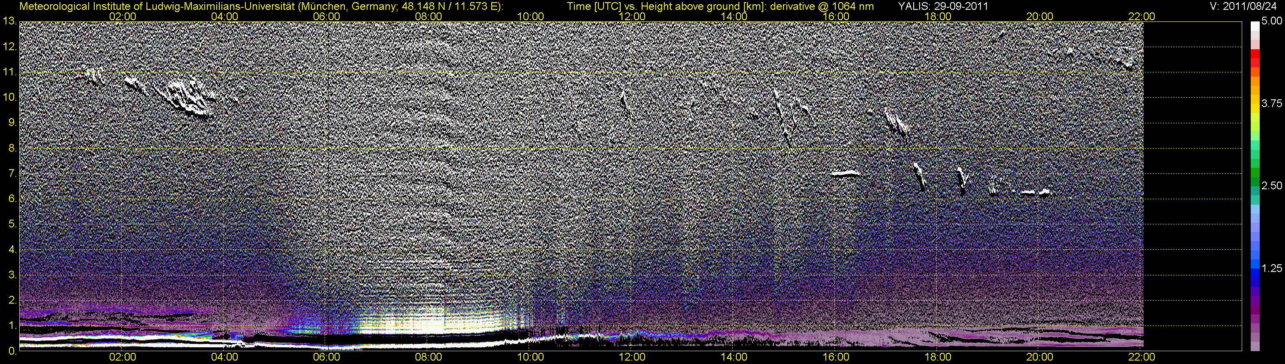Click '06:00' on the lower time axis
1285x364 pixels.
pos(326,357)
